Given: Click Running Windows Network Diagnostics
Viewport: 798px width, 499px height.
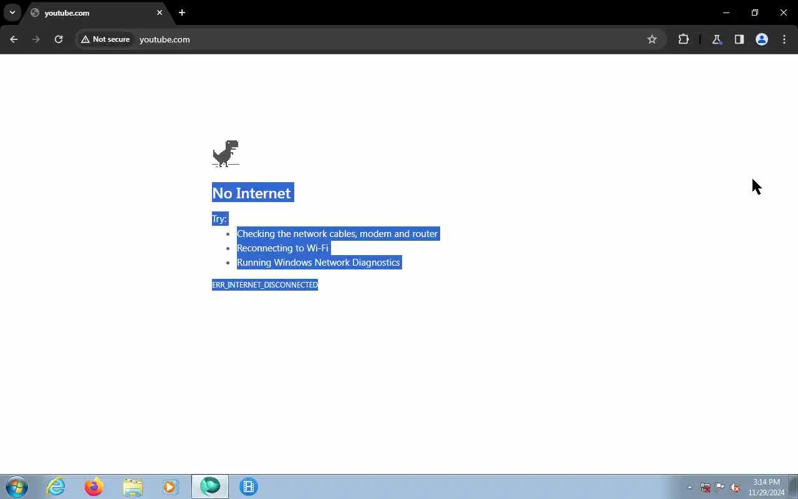Looking at the screenshot, I should (x=319, y=263).
